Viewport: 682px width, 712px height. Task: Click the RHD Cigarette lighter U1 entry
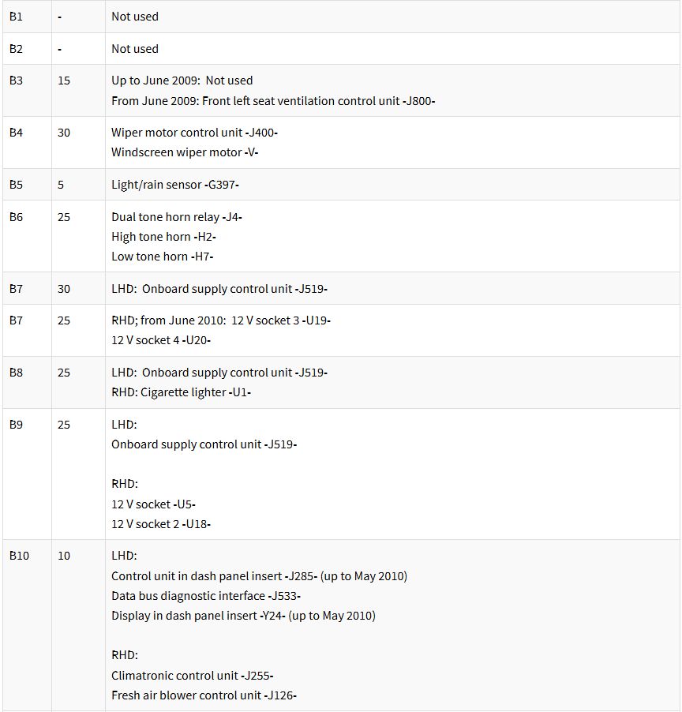pos(182,392)
